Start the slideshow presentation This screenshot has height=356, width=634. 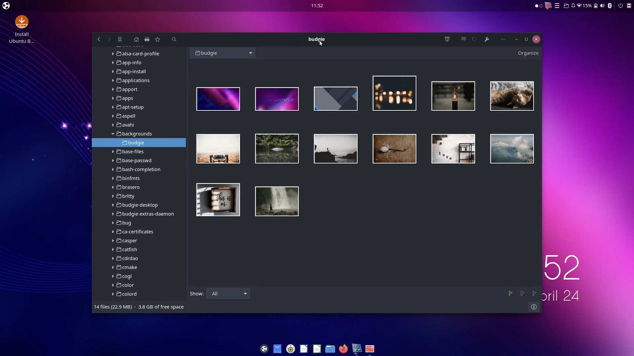pyautogui.click(x=447, y=39)
